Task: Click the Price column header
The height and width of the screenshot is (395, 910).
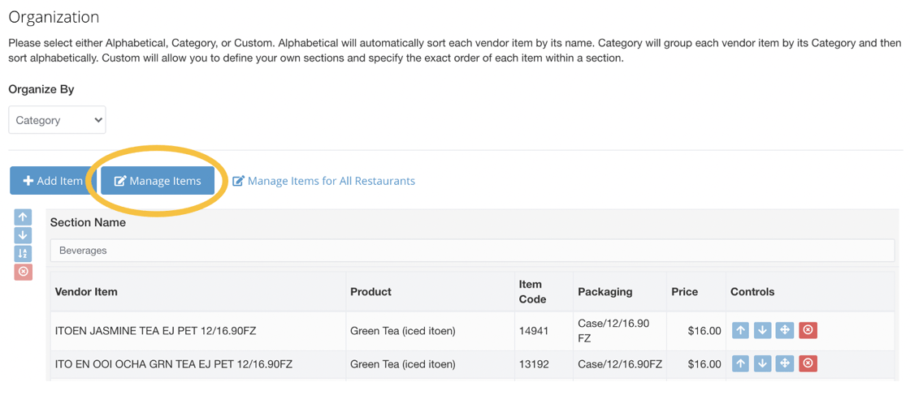Action: pyautogui.click(x=684, y=292)
